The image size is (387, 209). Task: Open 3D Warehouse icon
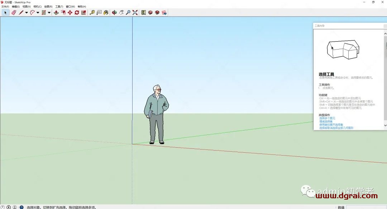(150, 13)
